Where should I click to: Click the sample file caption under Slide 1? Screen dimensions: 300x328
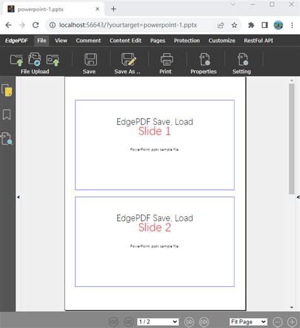154,150
